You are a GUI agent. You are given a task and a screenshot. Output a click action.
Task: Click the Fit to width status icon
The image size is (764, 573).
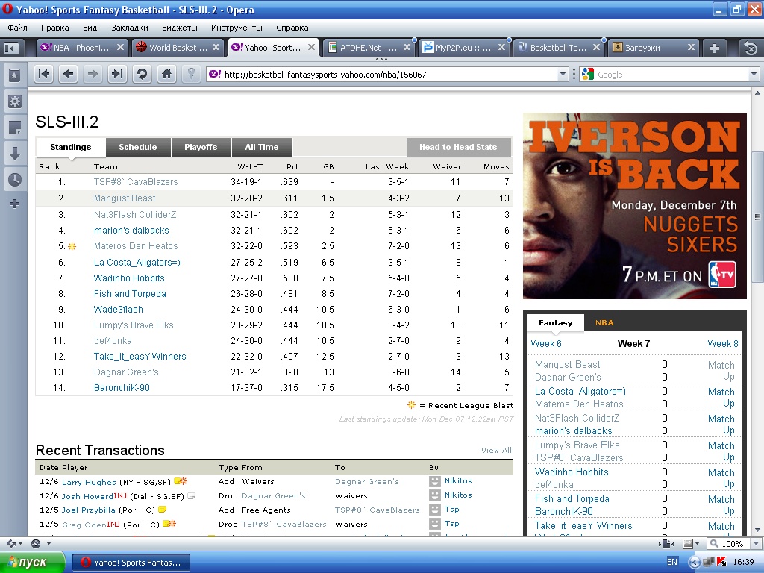click(x=666, y=544)
